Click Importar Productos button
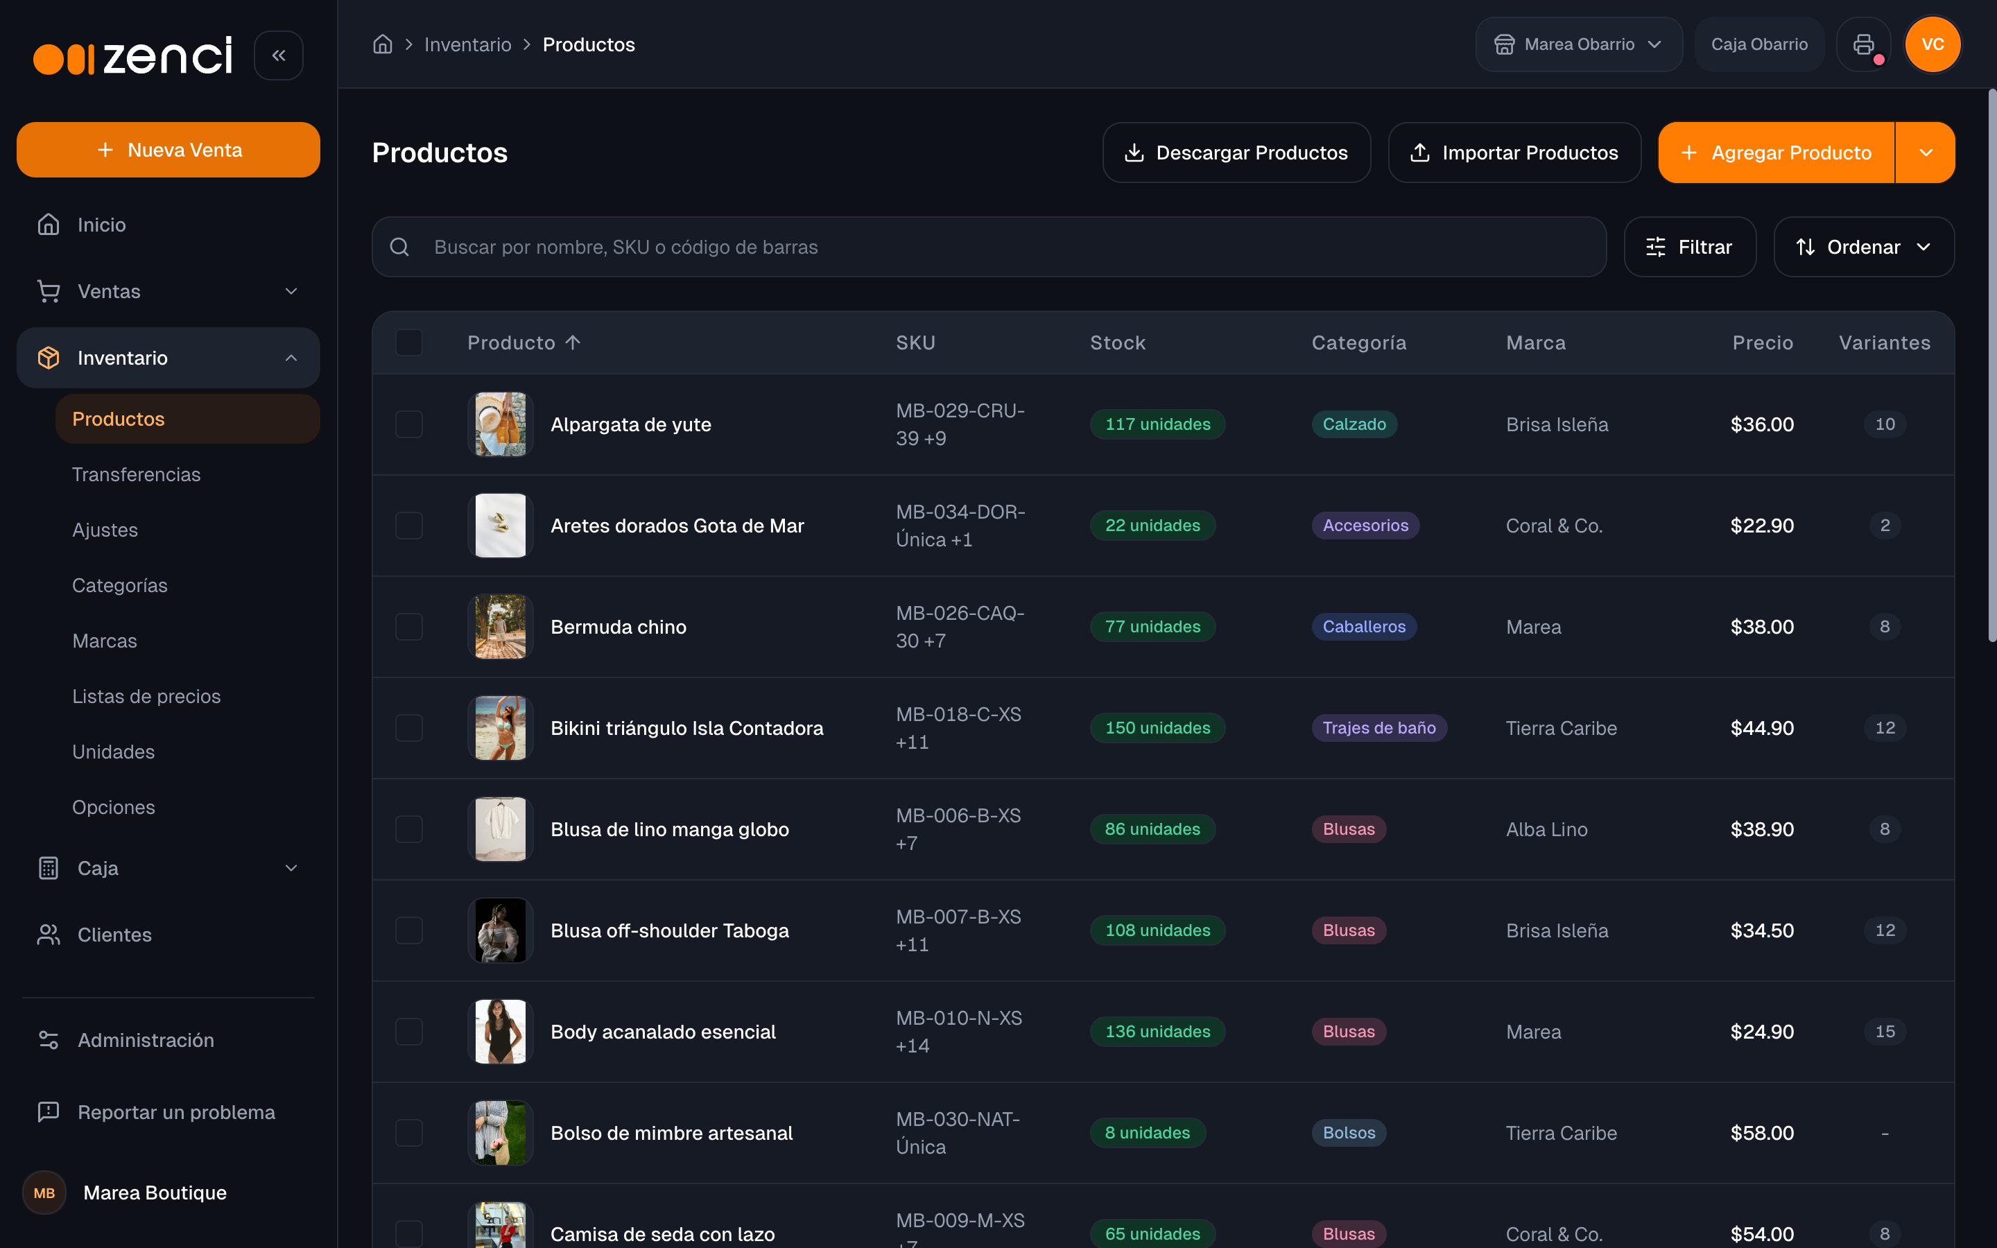 pos(1514,153)
